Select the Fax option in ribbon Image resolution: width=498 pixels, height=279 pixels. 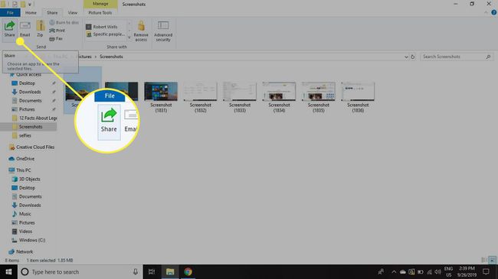pyautogui.click(x=56, y=39)
